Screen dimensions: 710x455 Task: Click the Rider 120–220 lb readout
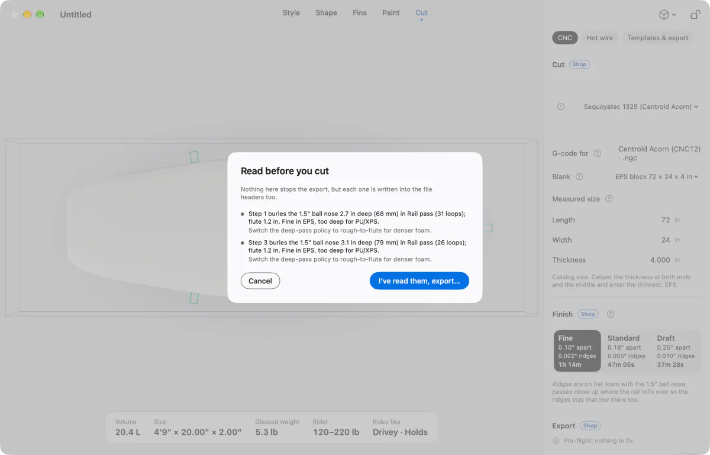click(336, 428)
